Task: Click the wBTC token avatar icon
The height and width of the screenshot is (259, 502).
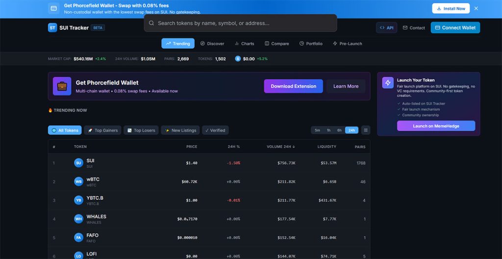Action: 78,182
